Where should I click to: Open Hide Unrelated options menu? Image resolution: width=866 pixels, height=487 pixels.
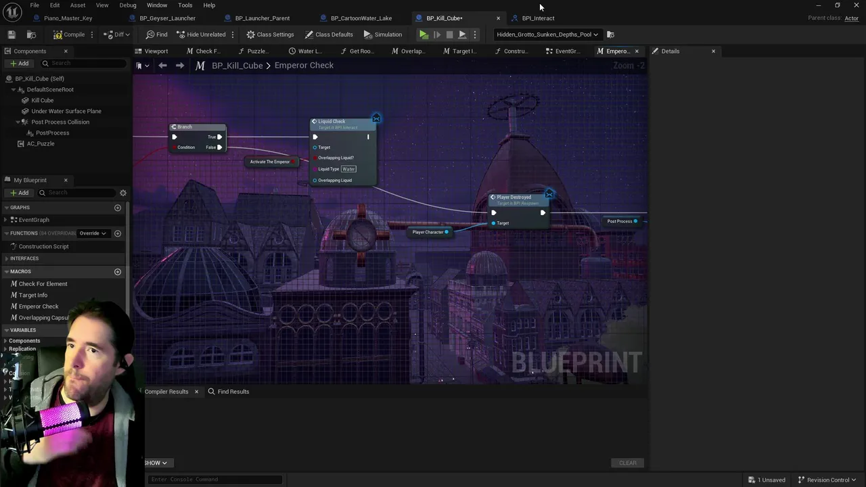(x=233, y=34)
